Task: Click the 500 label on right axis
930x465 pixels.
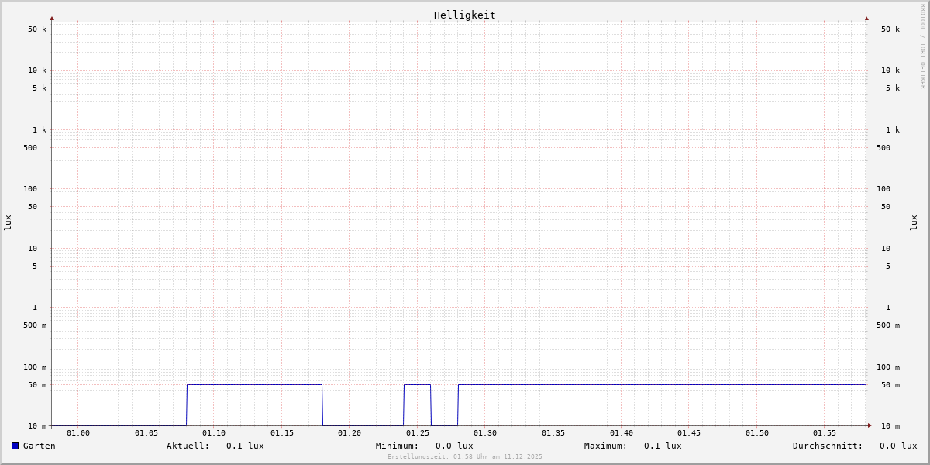Action: [x=883, y=148]
